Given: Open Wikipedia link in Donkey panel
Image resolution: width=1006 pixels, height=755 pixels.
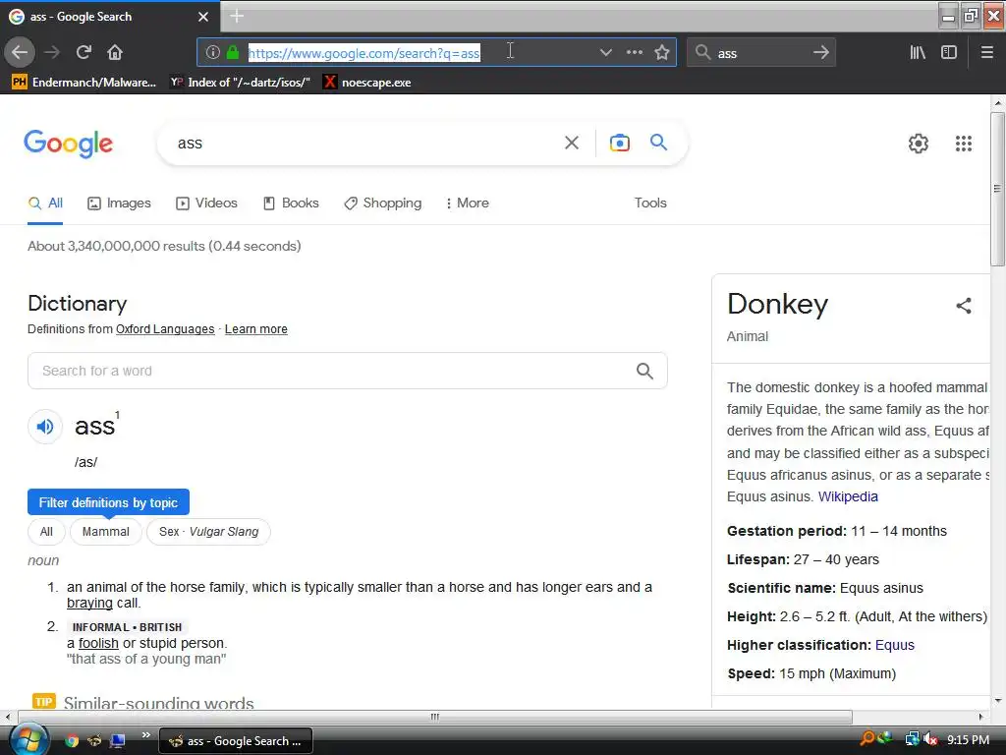Looking at the screenshot, I should click(x=848, y=496).
